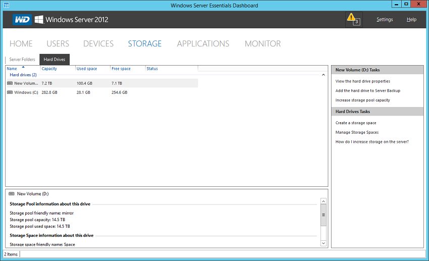Click the Windows Server 2012 logo
The width and height of the screenshot is (429, 261).
tap(72, 20)
